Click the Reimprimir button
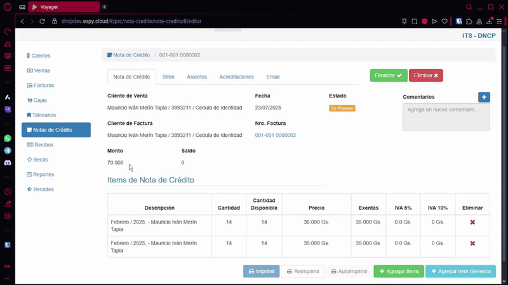The image size is (508, 285). [x=303, y=272]
